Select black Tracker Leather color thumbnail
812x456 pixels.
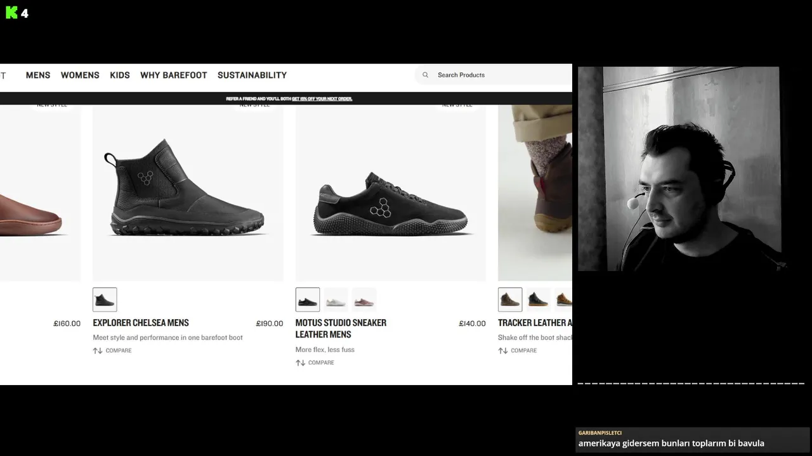pyautogui.click(x=538, y=300)
